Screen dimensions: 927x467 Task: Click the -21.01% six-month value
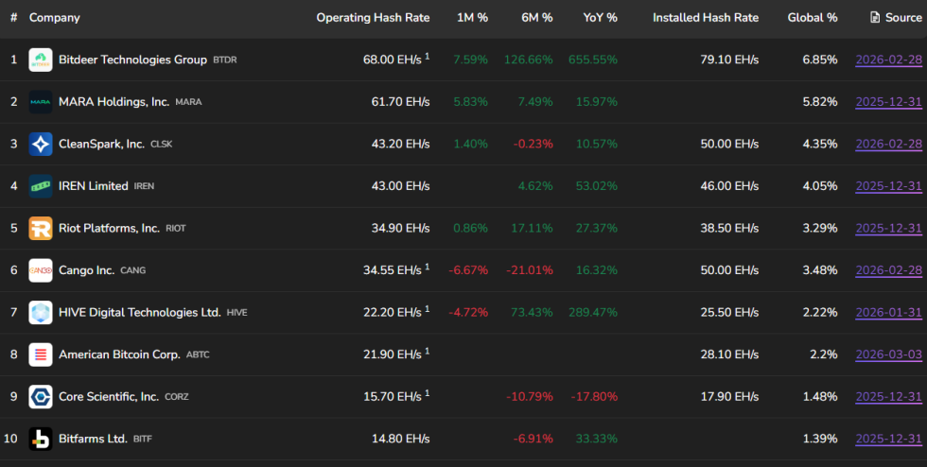tap(530, 270)
